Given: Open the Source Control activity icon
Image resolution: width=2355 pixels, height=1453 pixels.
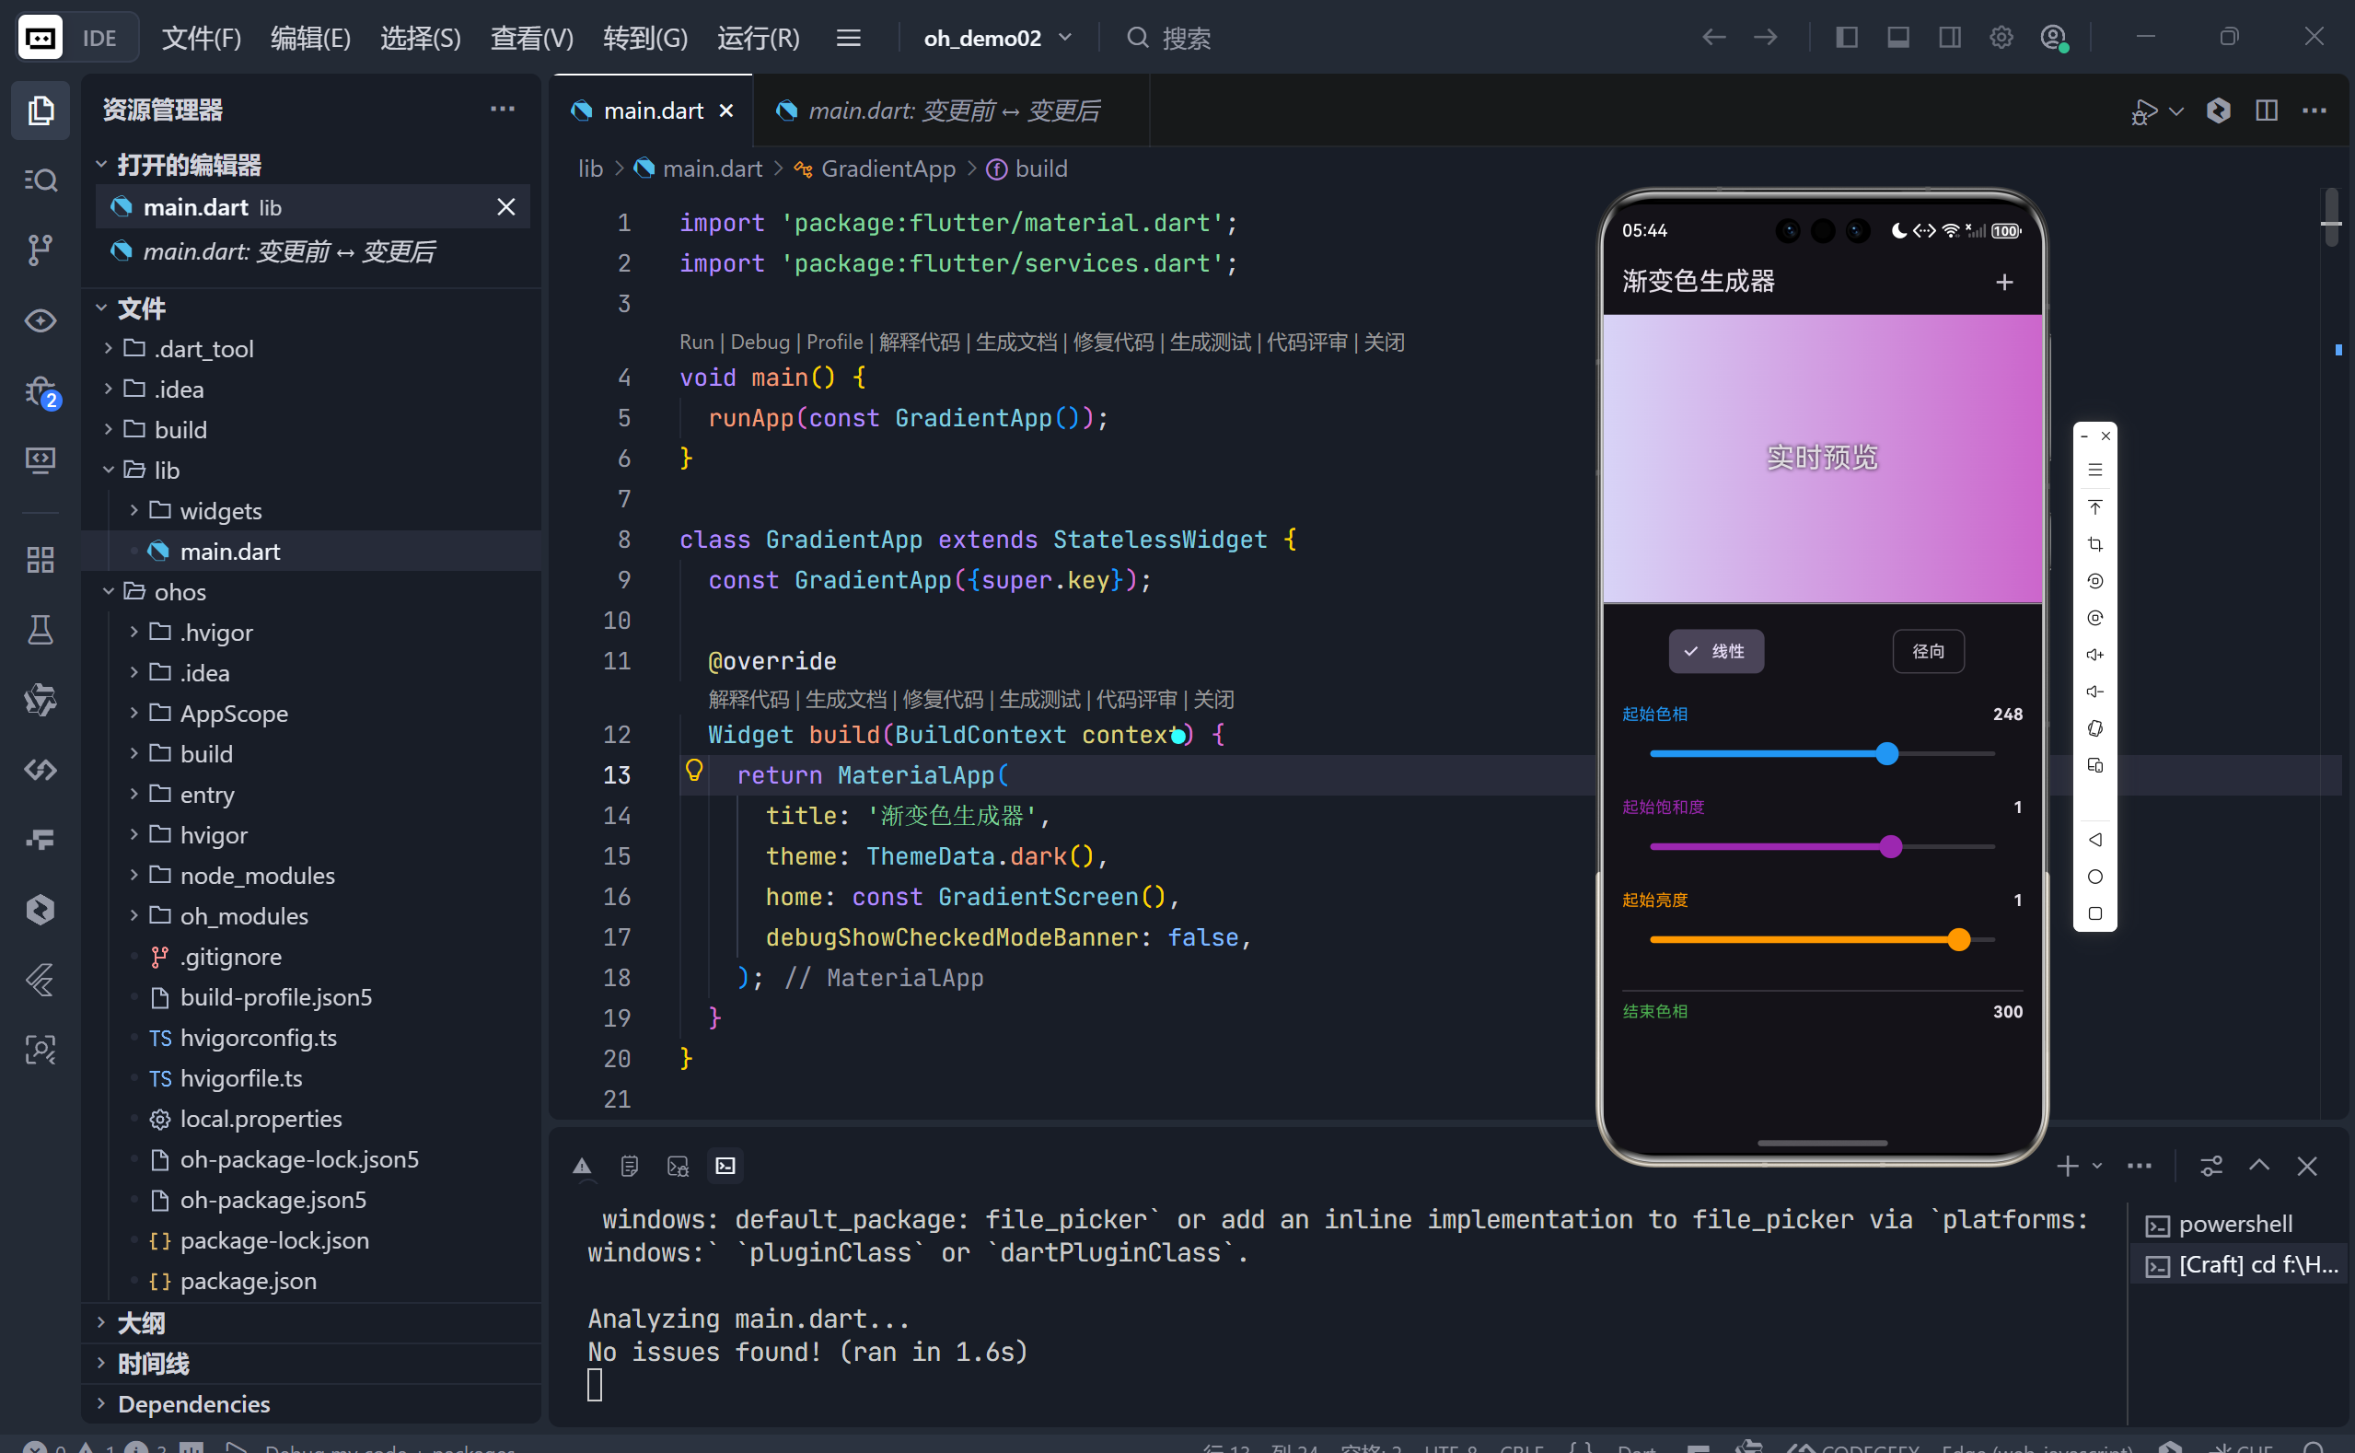Looking at the screenshot, I should (40, 250).
